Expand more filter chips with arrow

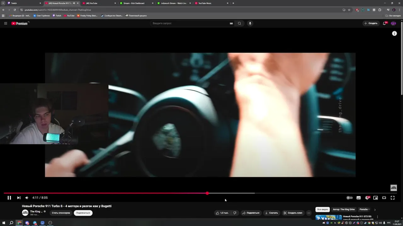(x=375, y=210)
